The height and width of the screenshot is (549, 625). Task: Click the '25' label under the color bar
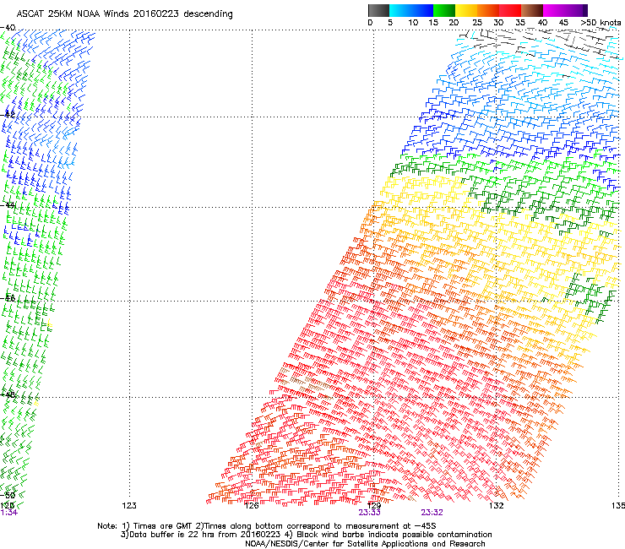tap(476, 23)
